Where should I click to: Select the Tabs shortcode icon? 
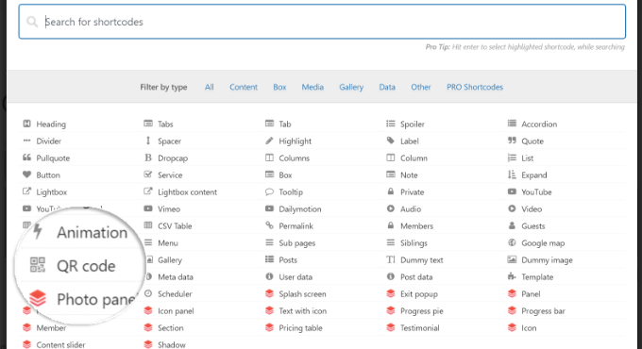tap(148, 124)
